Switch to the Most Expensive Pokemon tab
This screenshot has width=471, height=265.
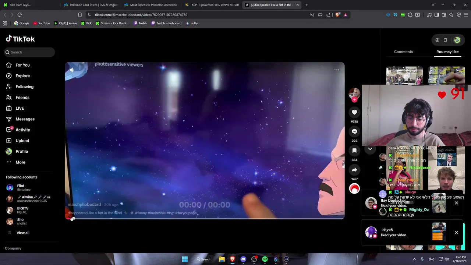coord(151,5)
